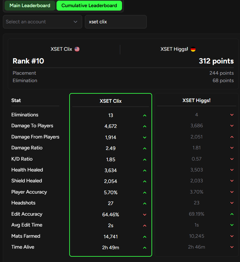The width and height of the screenshot is (240, 262).
Task: Click the red down arrow for Higgs Eliminations
Action: 232,115
